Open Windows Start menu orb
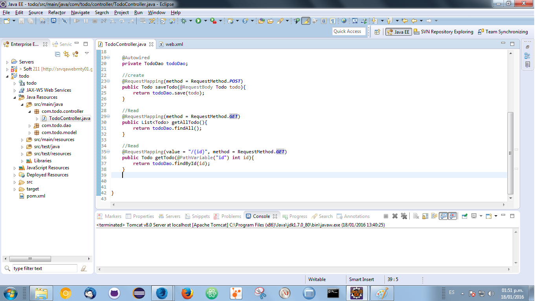The image size is (535, 301). tap(10, 293)
